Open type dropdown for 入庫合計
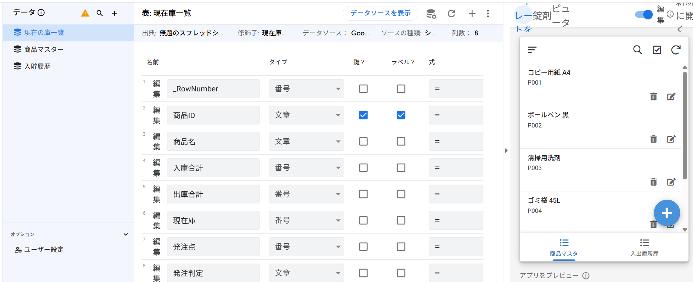This screenshot has height=282, width=693. (306, 168)
